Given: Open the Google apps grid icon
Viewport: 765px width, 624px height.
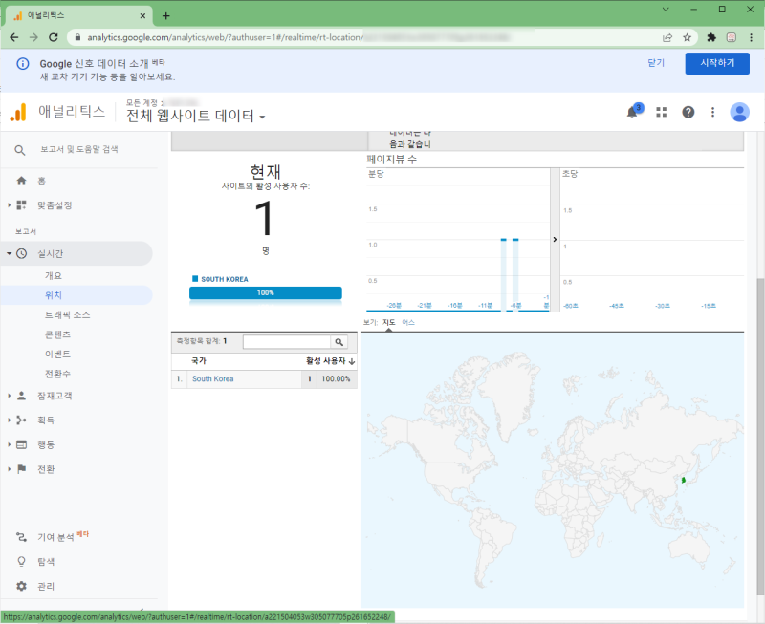Looking at the screenshot, I should pos(661,112).
